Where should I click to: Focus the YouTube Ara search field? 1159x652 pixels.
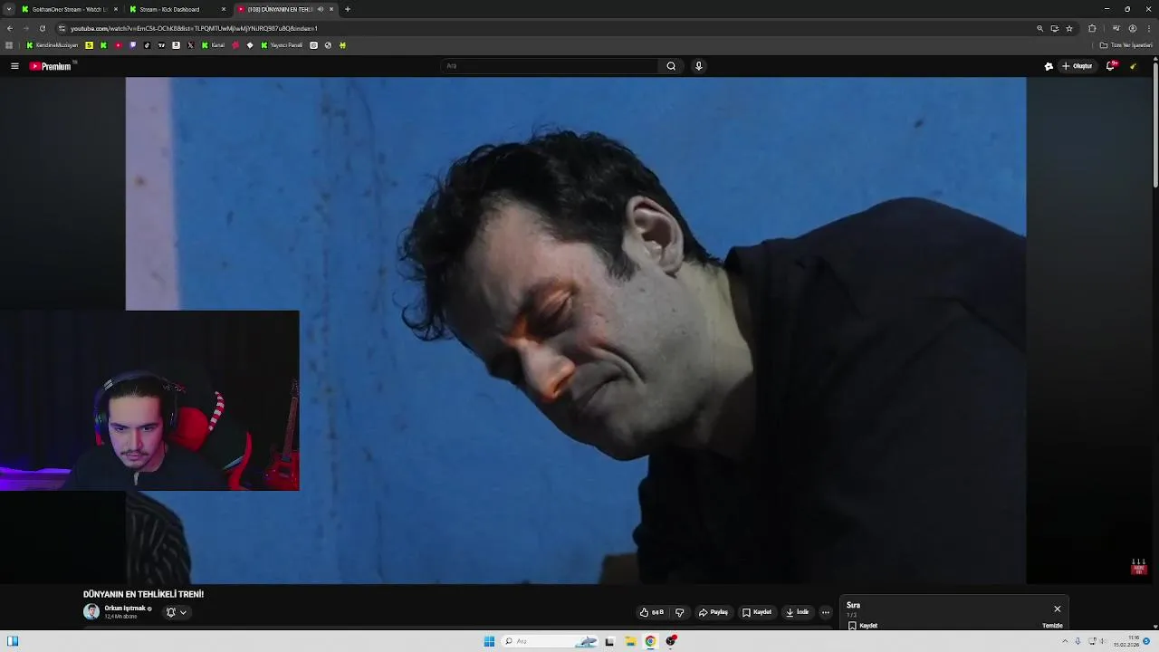click(x=551, y=66)
